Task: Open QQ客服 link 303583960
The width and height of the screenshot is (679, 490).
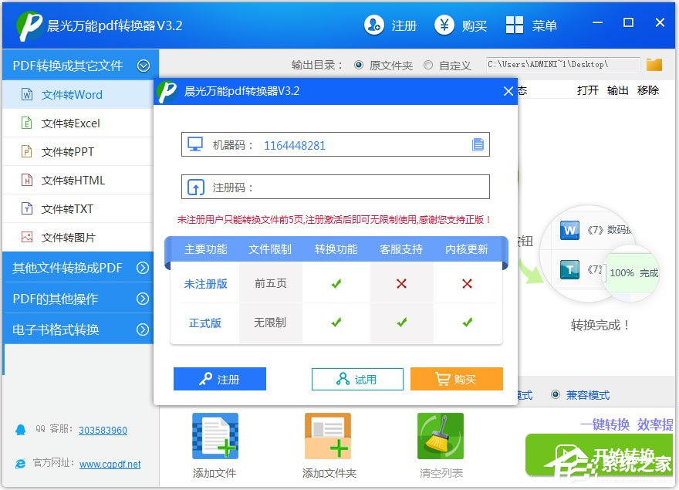Action: 103,431
